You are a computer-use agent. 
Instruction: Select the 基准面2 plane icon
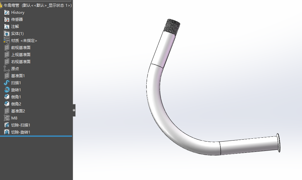7,111
